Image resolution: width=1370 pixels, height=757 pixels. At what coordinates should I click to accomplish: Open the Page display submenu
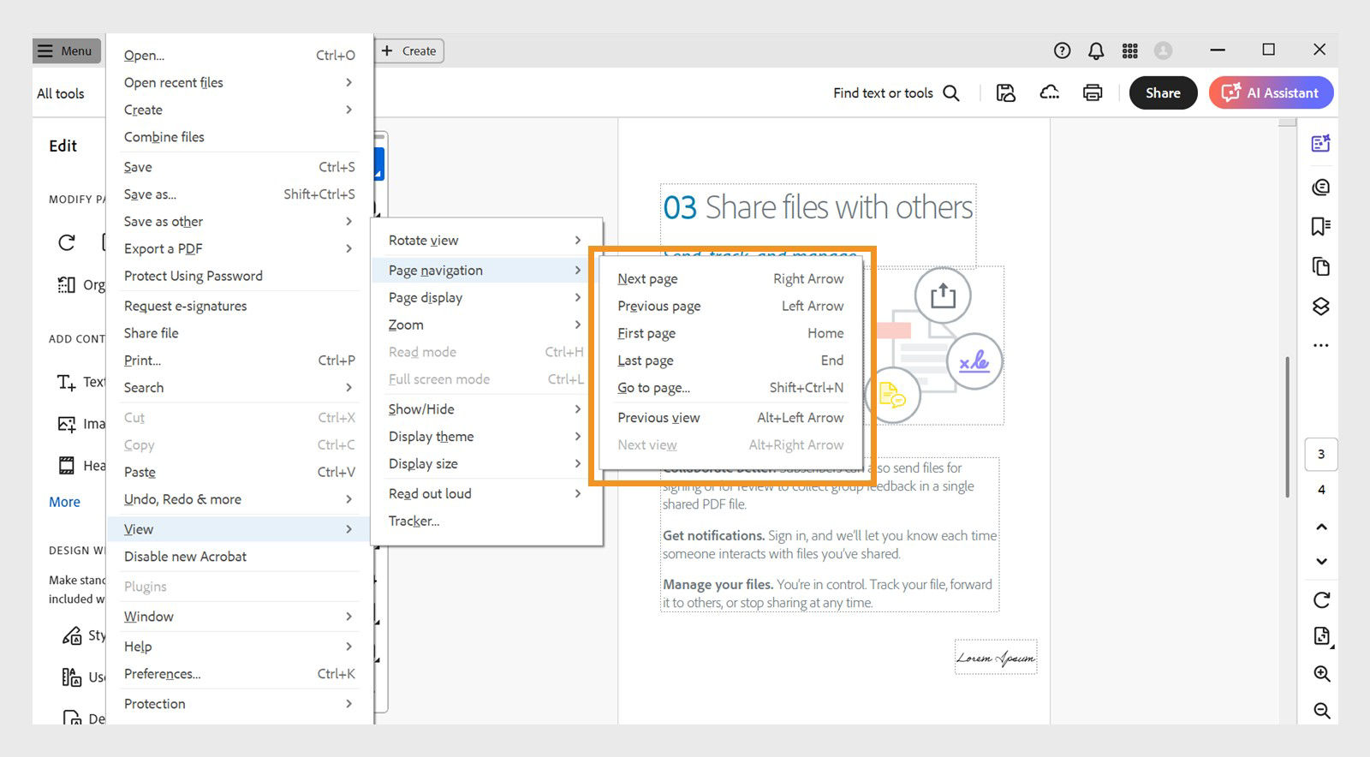(485, 298)
